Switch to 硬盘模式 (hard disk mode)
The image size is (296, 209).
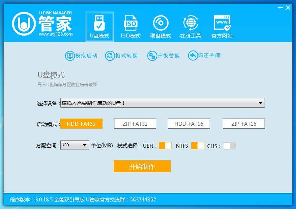click(160, 26)
